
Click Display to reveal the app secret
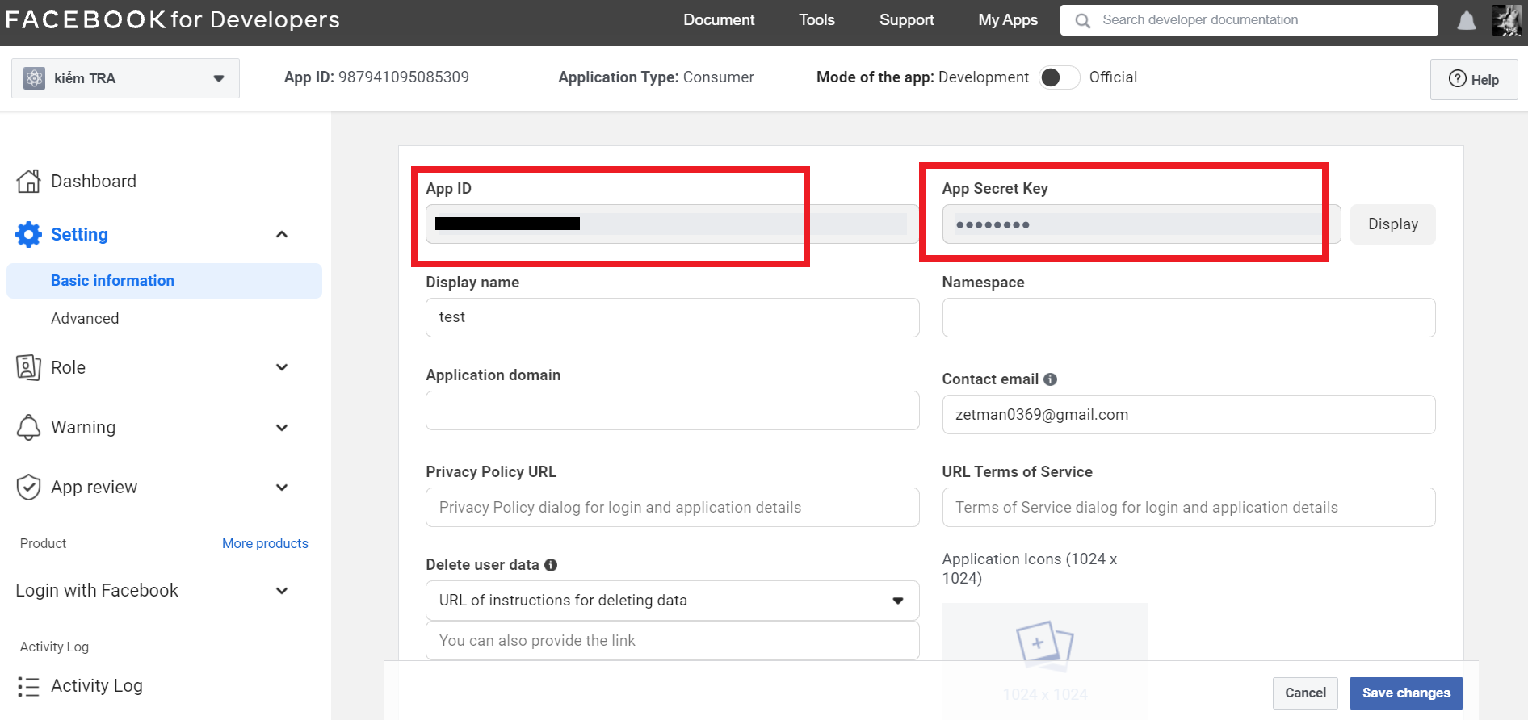point(1392,224)
